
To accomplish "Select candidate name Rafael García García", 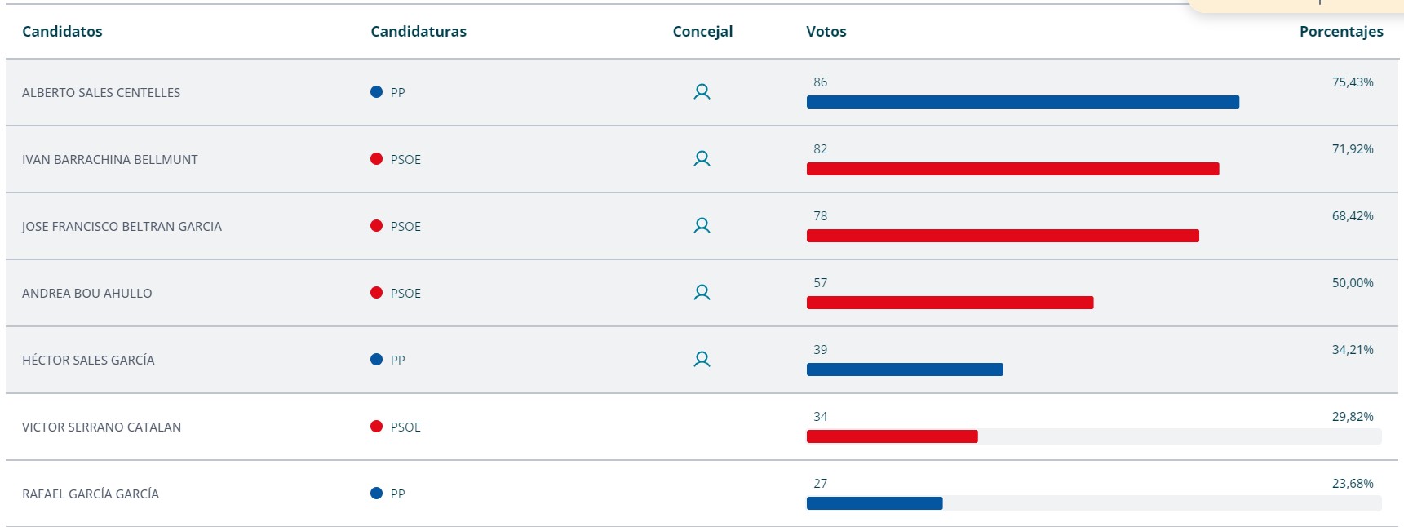I will tap(91, 494).
